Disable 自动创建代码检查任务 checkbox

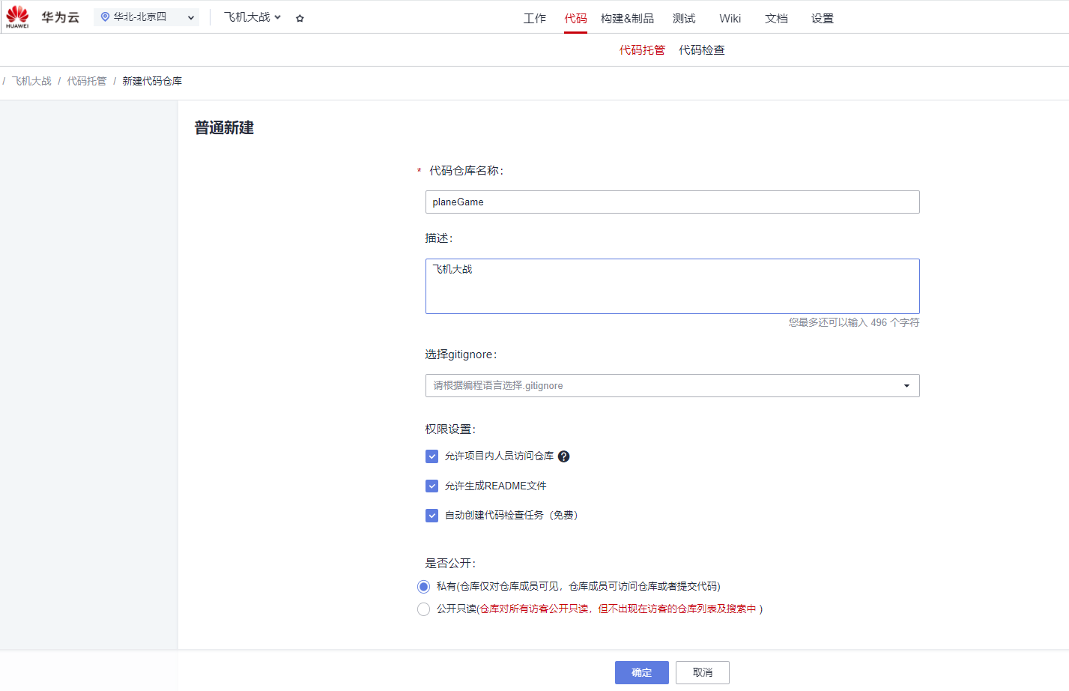(431, 516)
